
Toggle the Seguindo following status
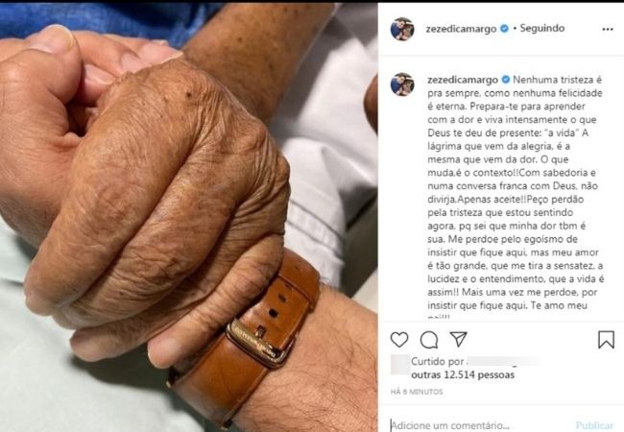tap(542, 28)
